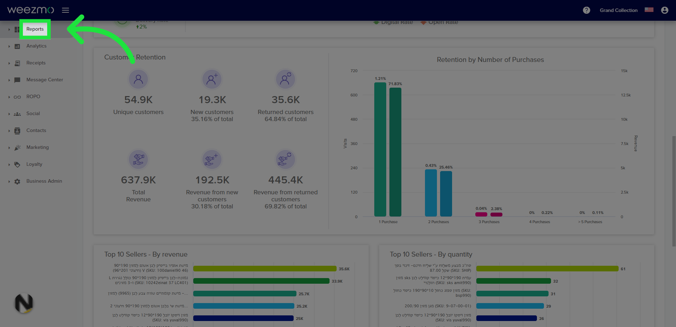Open the help question mark icon
The height and width of the screenshot is (327, 676).
(x=587, y=10)
